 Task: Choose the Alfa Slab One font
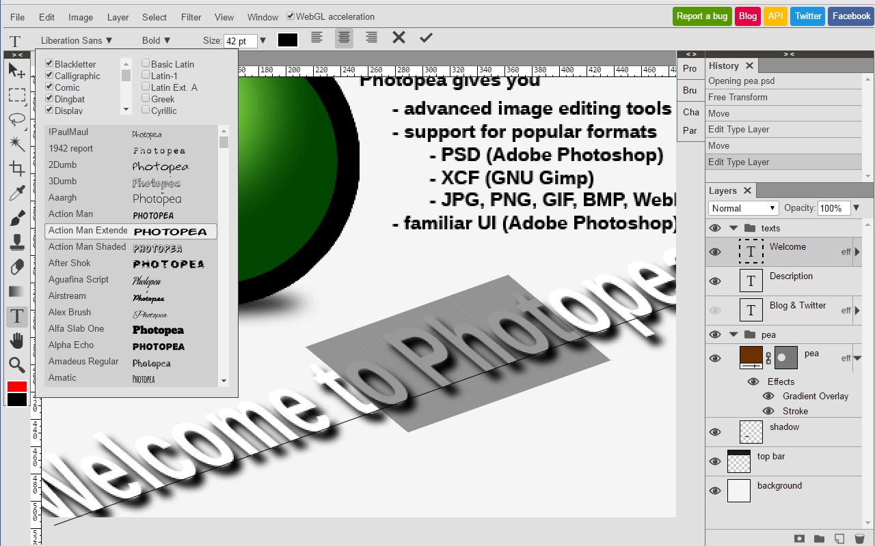(x=131, y=329)
